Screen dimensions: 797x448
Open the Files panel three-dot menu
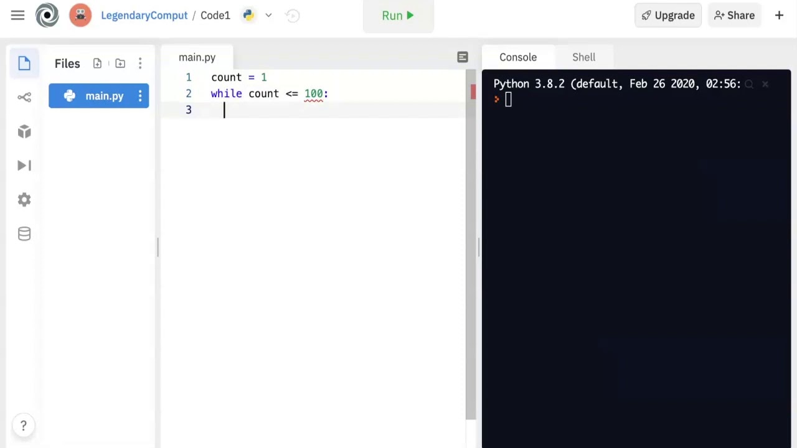140,63
